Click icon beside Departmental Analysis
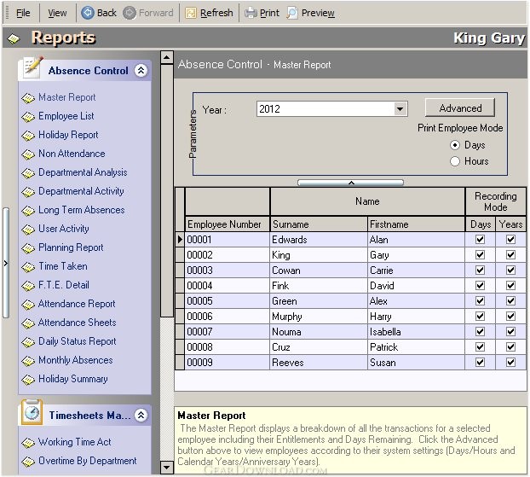The image size is (530, 477). point(28,173)
